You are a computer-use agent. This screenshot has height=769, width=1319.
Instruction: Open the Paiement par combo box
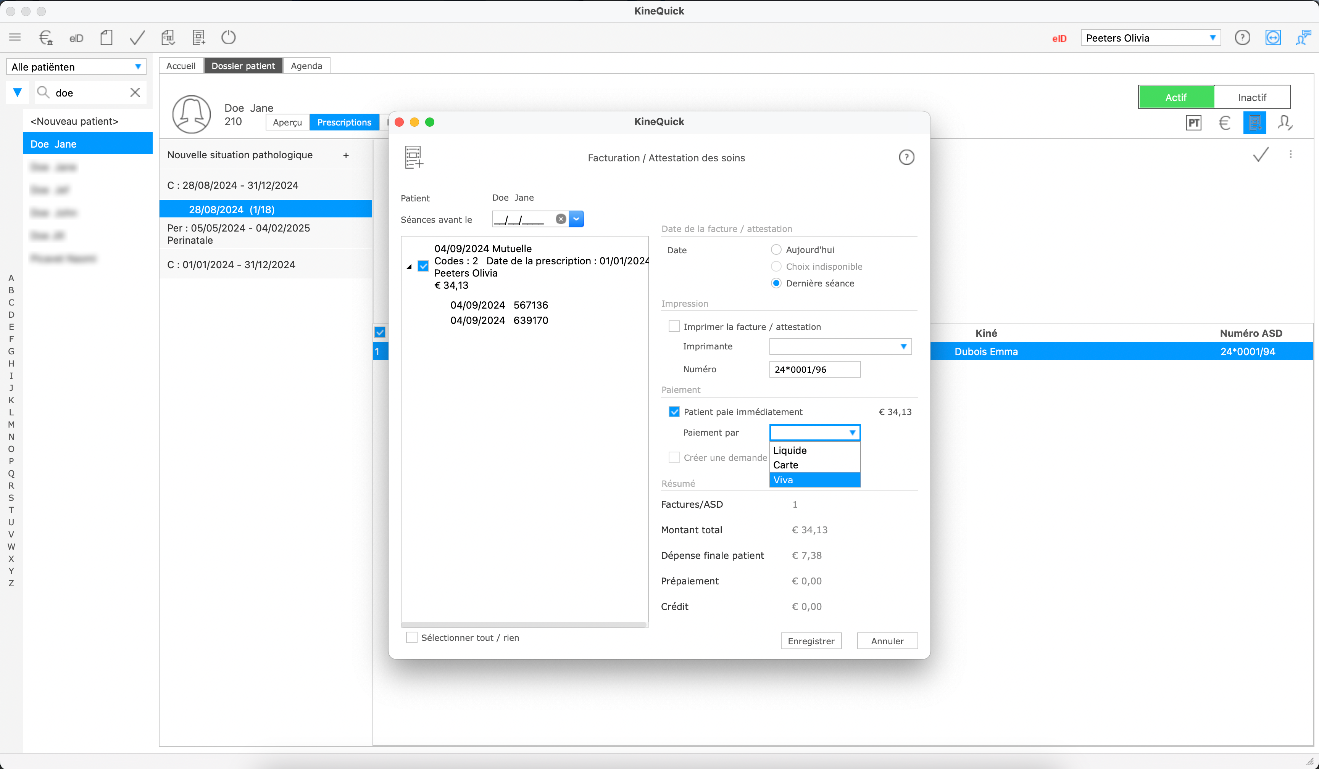[814, 433]
